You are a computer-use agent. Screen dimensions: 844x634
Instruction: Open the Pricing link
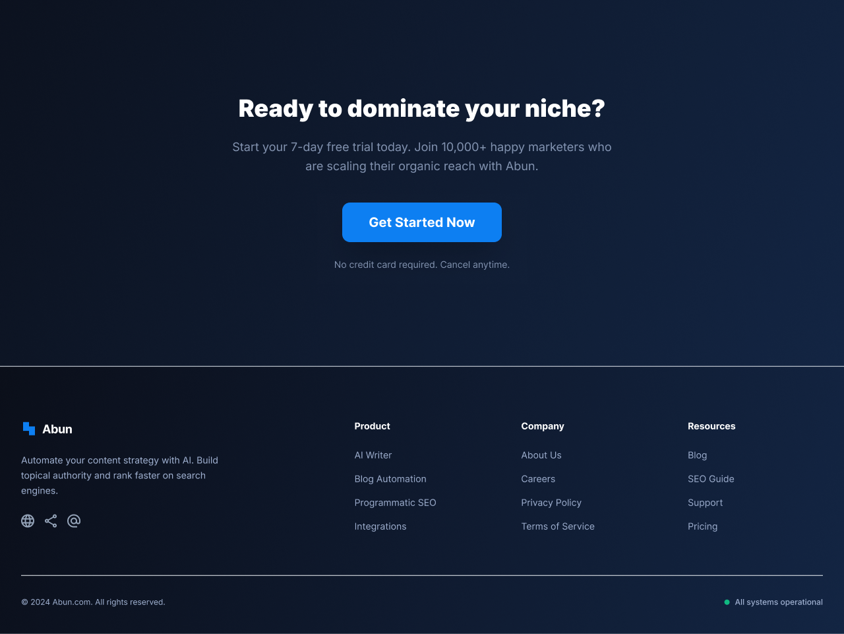click(703, 526)
